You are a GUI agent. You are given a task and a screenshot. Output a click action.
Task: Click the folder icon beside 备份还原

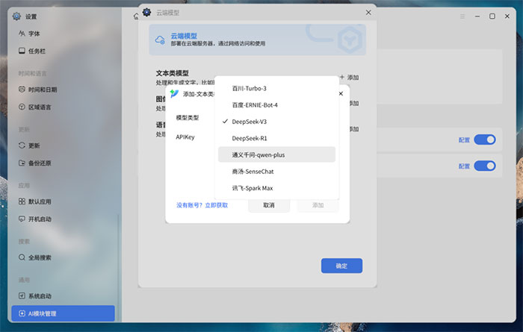tap(22, 163)
